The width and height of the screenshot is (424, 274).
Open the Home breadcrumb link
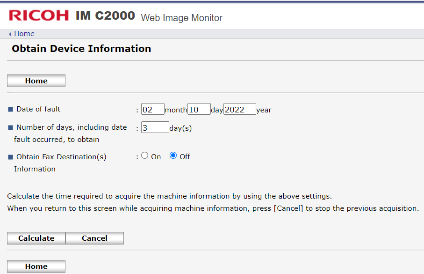click(24, 34)
